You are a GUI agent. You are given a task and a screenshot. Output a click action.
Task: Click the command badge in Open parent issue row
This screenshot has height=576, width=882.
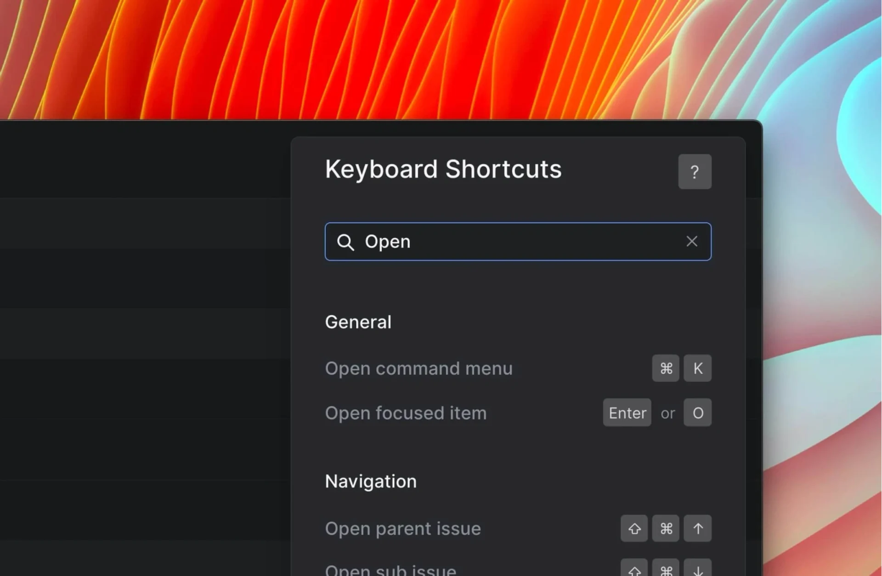click(x=666, y=528)
